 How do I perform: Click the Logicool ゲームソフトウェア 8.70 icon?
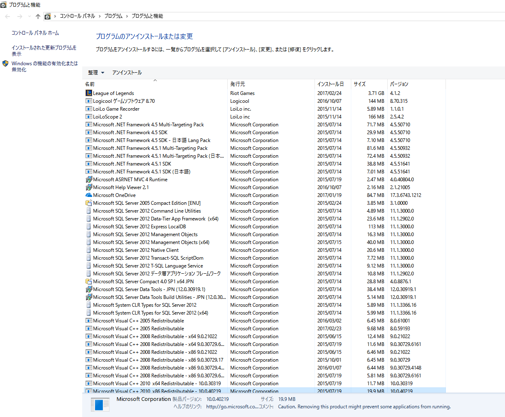coord(88,101)
